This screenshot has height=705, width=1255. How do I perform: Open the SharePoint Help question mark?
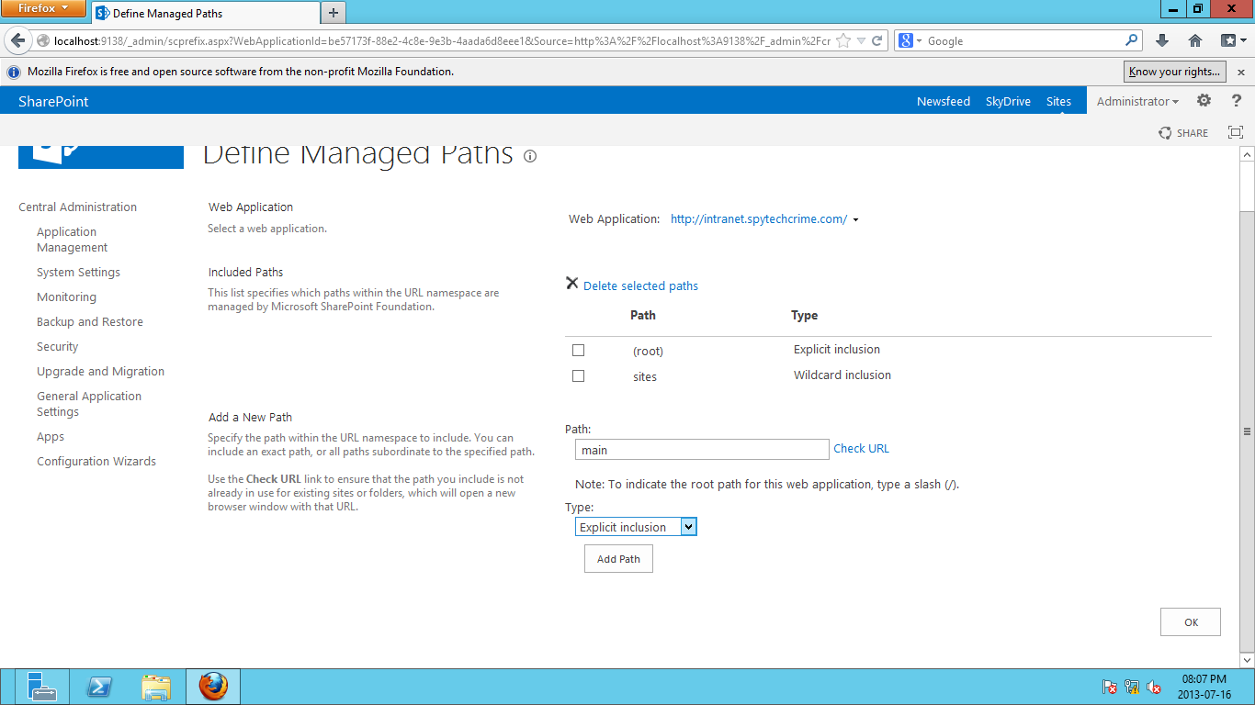(1237, 101)
